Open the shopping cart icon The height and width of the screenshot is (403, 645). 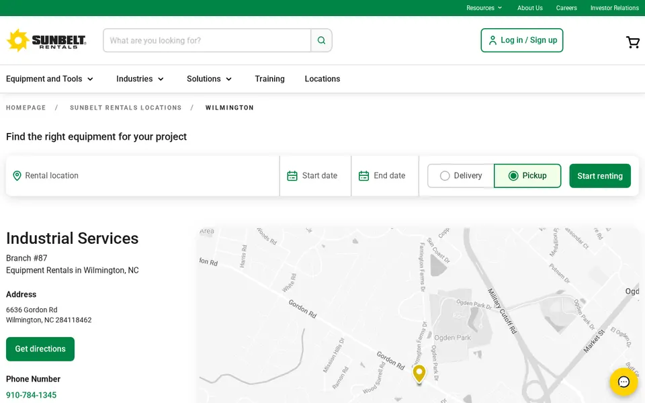coord(633,42)
